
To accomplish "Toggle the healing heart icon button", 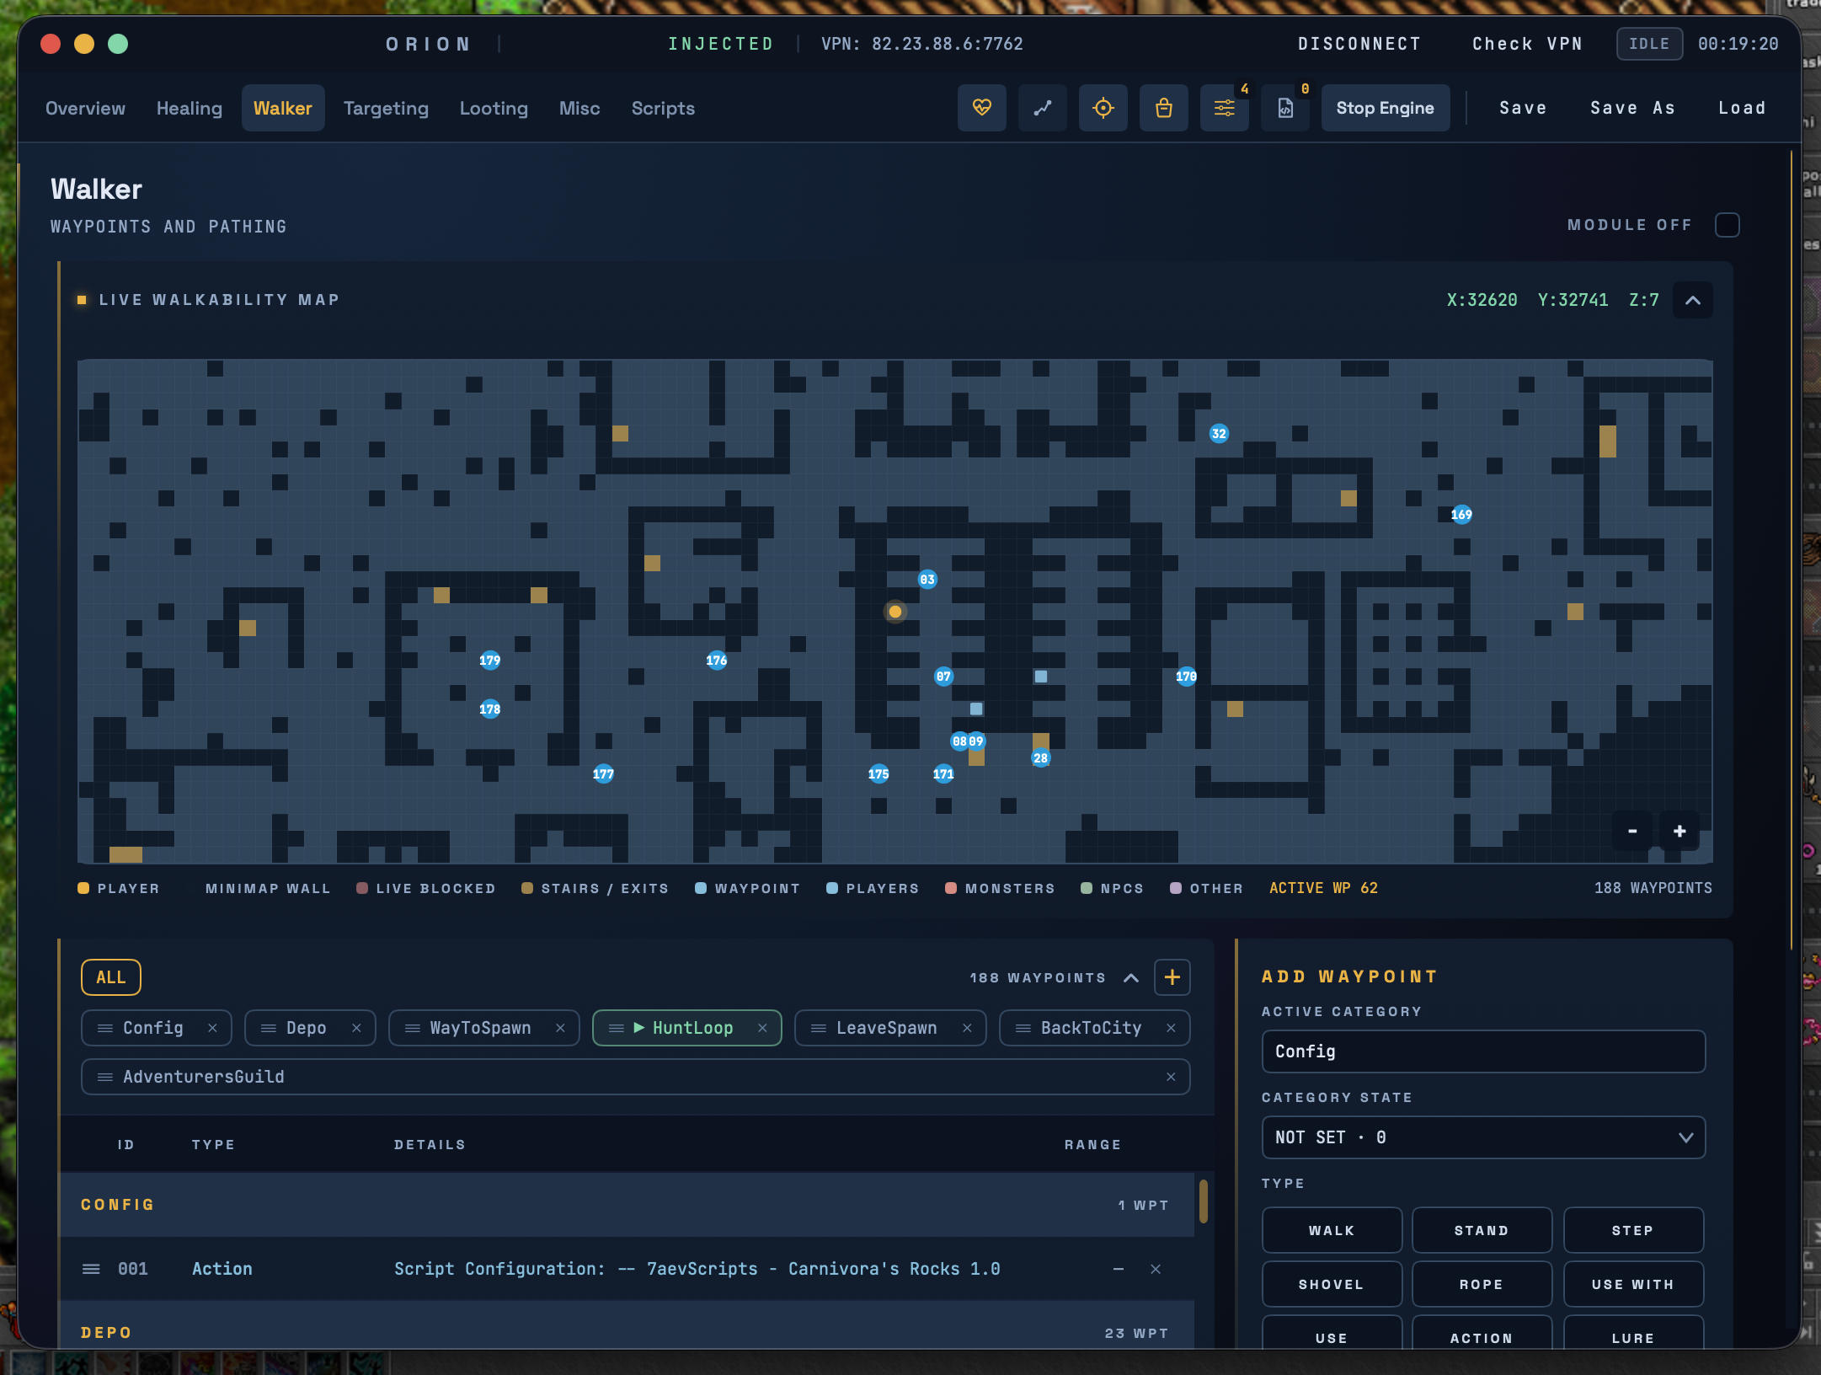I will [x=981, y=108].
